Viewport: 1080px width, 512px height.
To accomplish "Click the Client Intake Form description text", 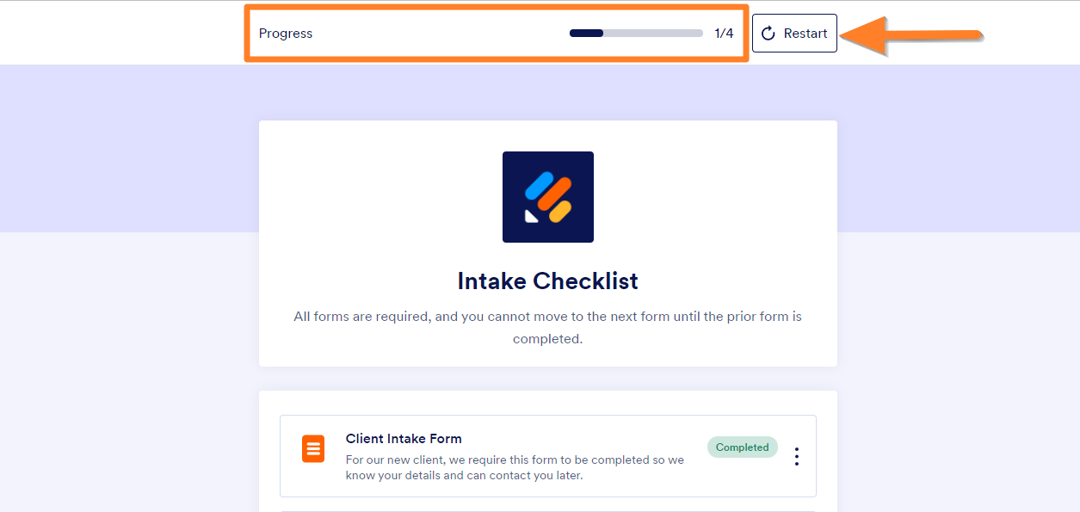I will click(x=515, y=467).
